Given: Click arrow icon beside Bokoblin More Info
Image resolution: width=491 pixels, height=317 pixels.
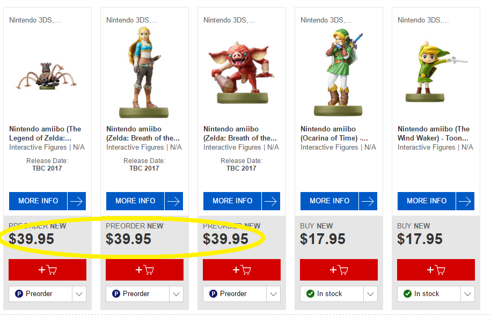Looking at the screenshot, I should point(271,201).
